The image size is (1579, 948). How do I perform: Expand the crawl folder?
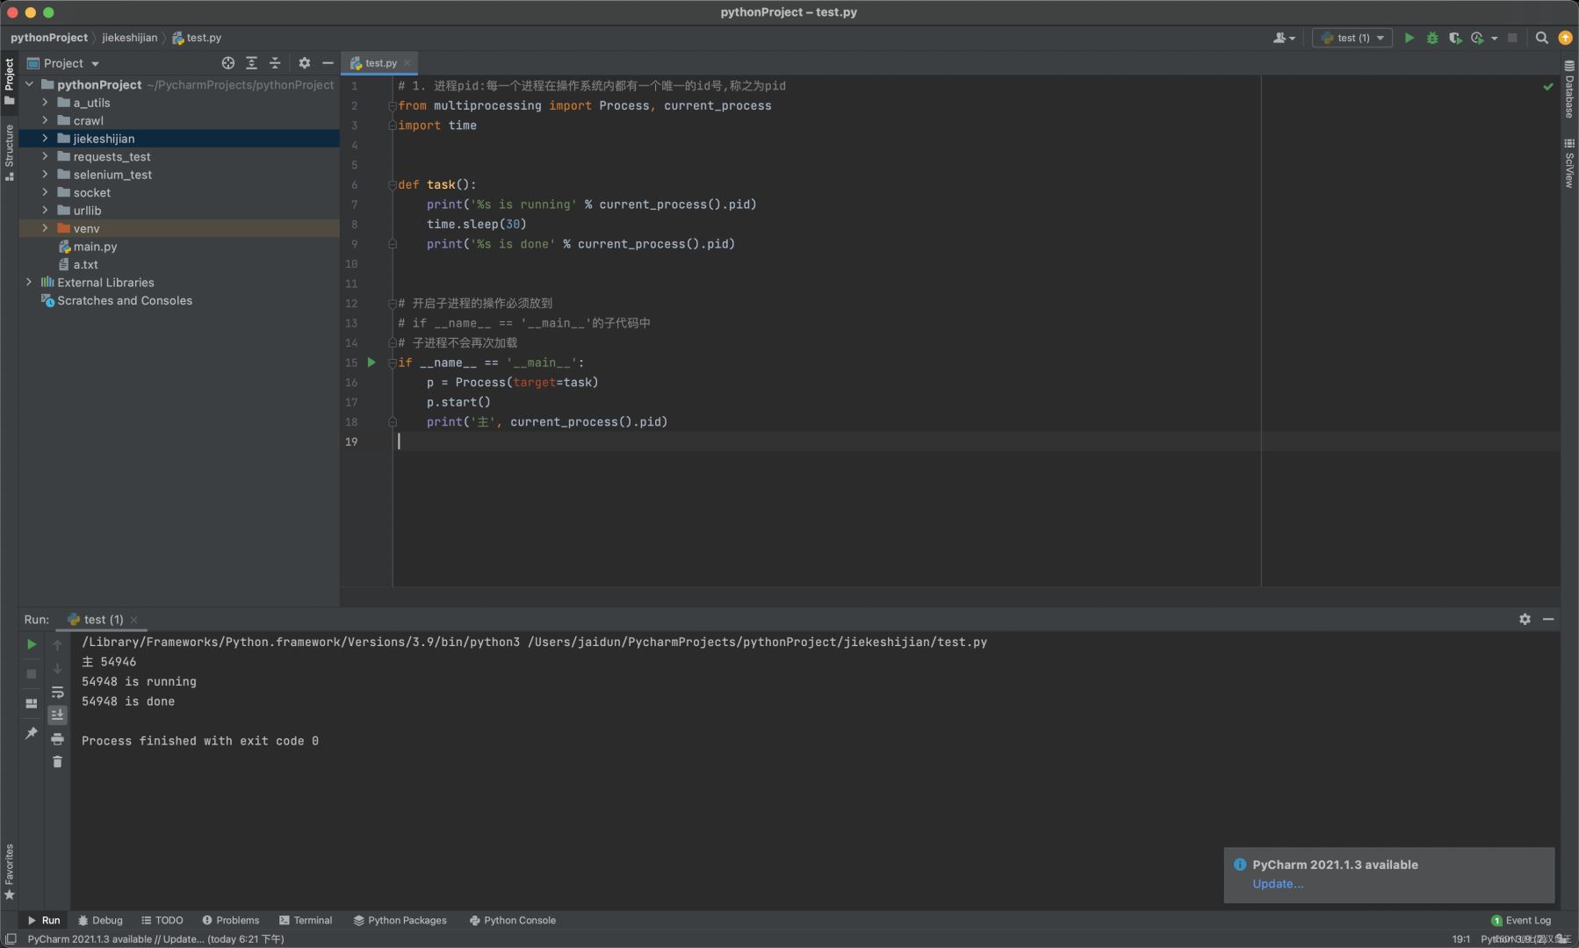coord(45,120)
